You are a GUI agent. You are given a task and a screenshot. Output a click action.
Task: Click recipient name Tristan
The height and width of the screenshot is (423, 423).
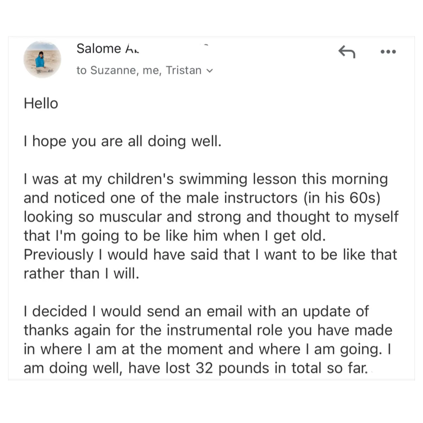[184, 70]
